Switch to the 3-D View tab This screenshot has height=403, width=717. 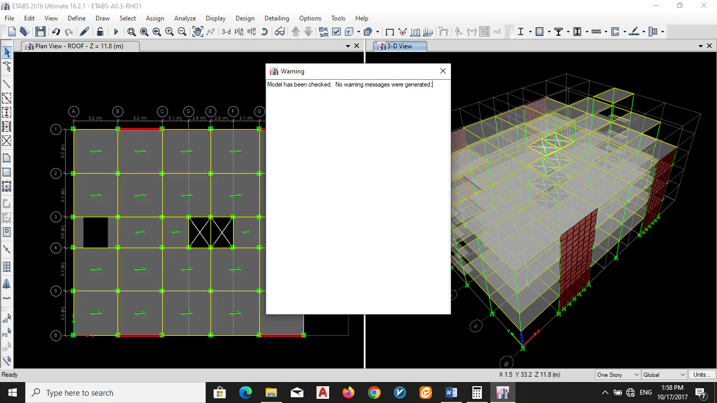pyautogui.click(x=400, y=46)
